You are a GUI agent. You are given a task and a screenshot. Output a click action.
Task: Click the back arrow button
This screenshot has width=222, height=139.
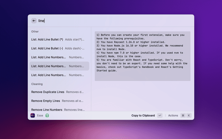click(34, 21)
